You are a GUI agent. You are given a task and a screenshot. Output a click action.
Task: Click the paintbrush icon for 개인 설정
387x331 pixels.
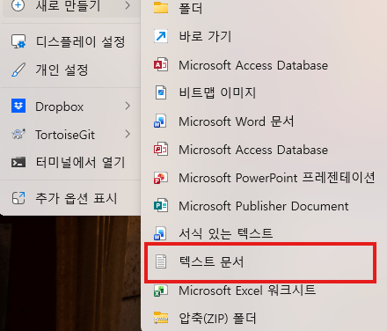(x=18, y=70)
